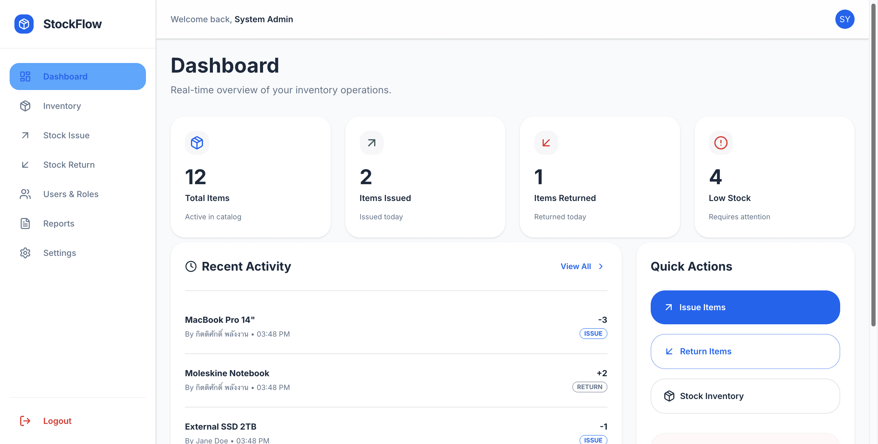
Task: Click the arrow icon inside Return Items button
Action: 669,351
